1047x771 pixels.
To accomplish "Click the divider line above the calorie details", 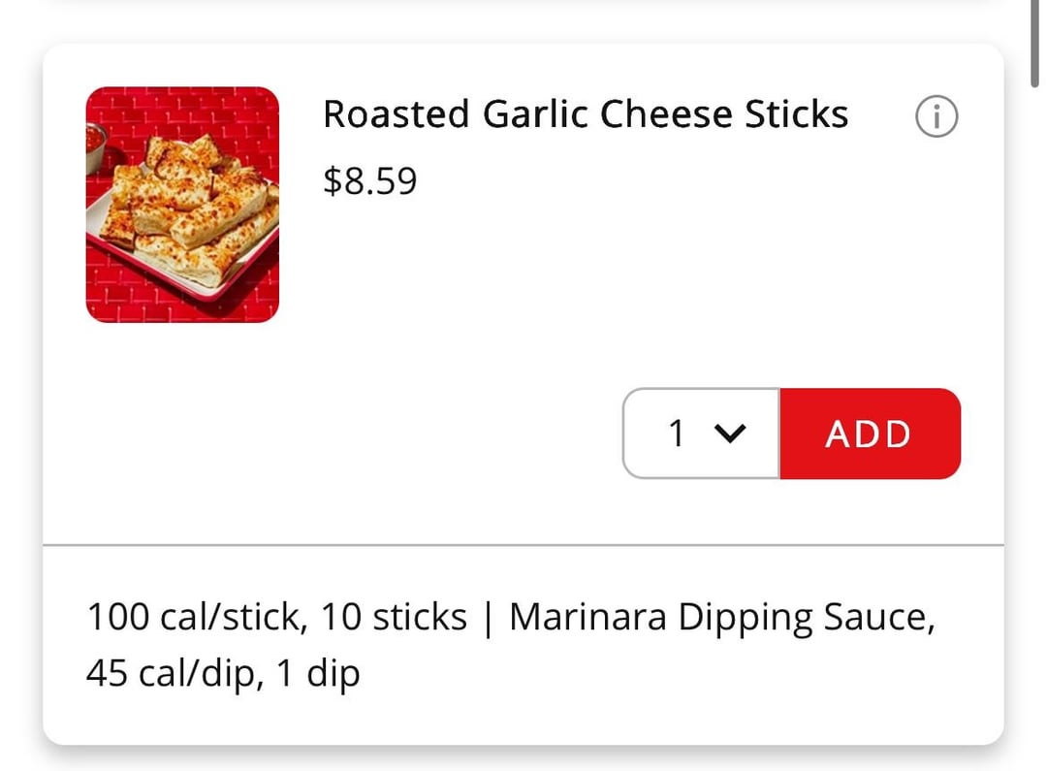I will [523, 545].
